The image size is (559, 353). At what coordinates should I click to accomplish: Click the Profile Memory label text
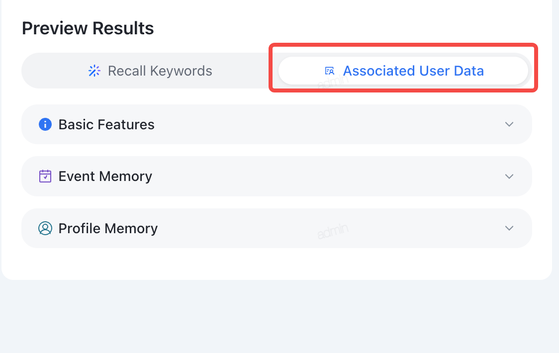pyautogui.click(x=108, y=228)
